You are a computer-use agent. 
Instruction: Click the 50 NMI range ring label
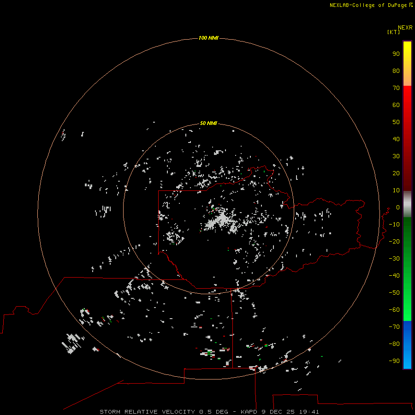(208, 123)
